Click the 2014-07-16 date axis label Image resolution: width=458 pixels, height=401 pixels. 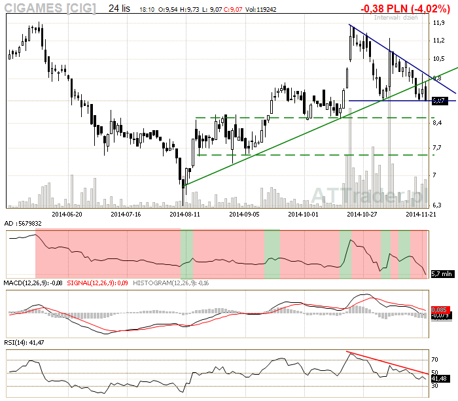point(126,215)
